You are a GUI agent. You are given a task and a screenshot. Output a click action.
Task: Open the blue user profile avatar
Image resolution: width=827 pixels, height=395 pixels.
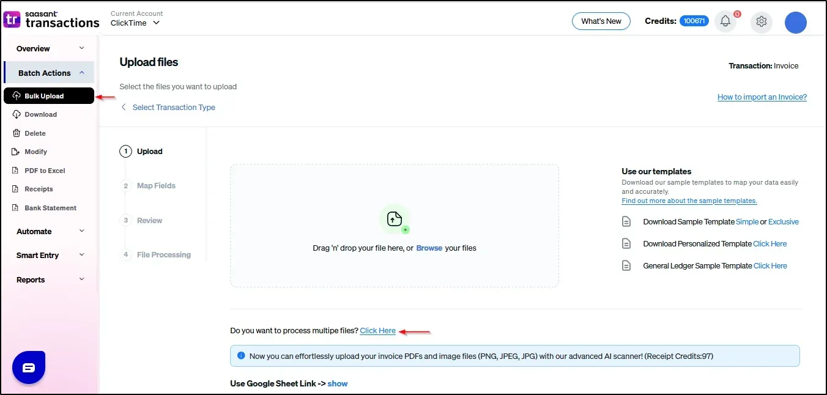tap(795, 22)
